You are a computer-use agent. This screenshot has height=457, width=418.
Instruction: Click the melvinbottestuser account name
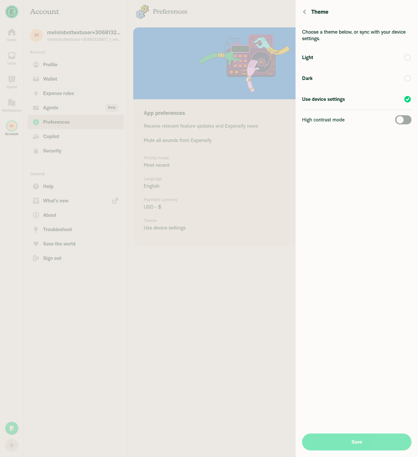click(x=84, y=32)
